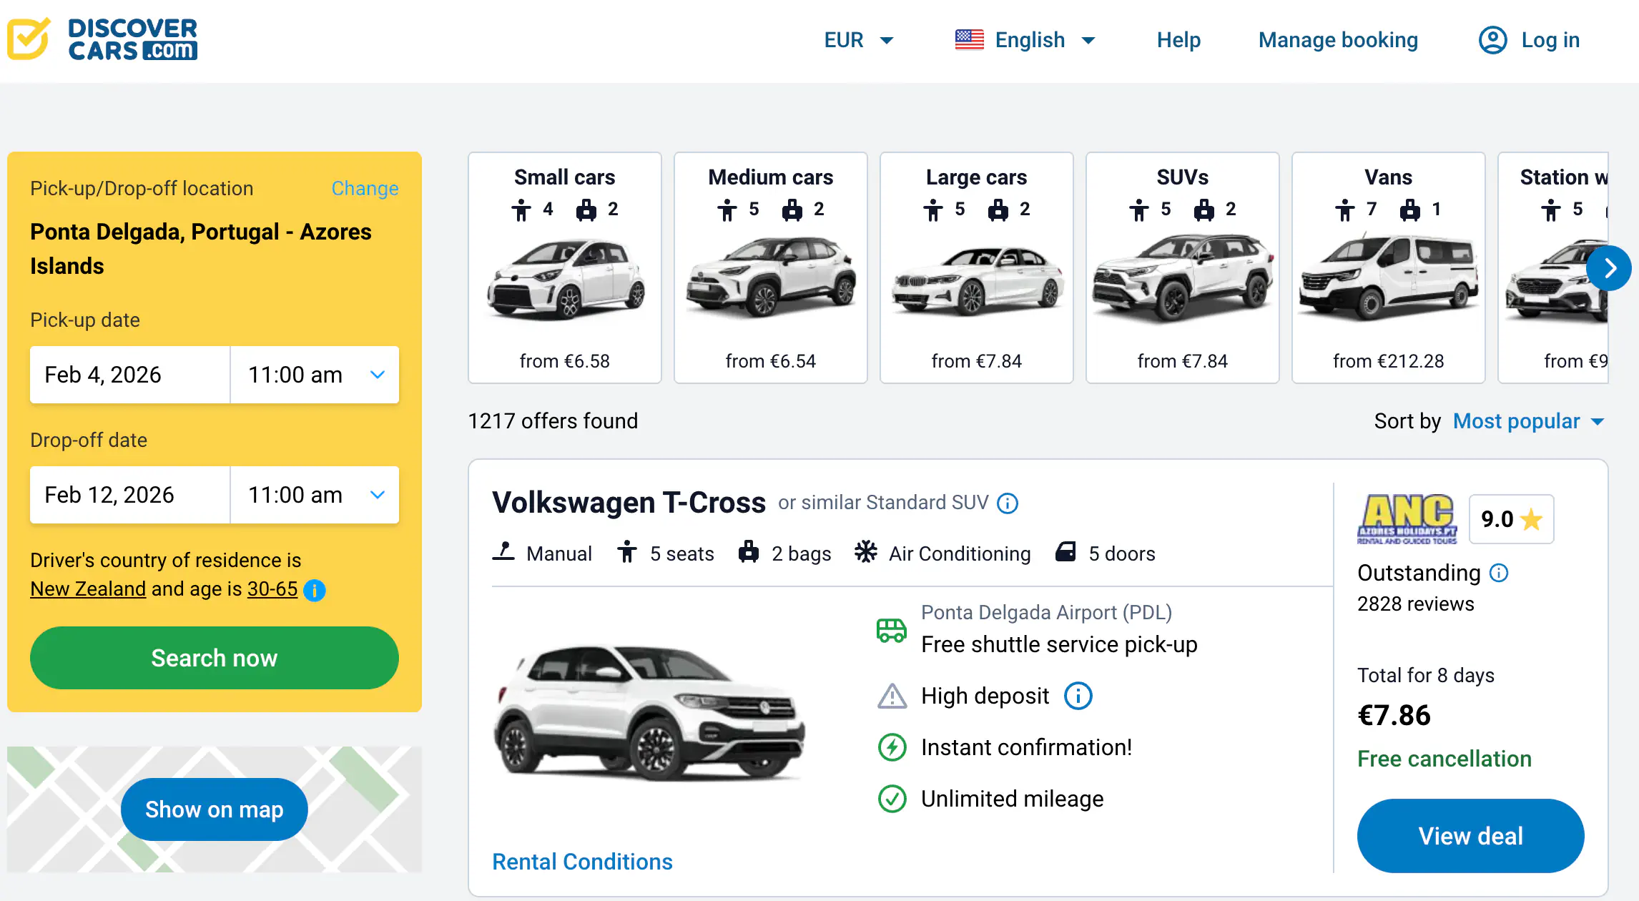The width and height of the screenshot is (1639, 901).
Task: Click the shuttle bus icon
Action: pos(892,630)
